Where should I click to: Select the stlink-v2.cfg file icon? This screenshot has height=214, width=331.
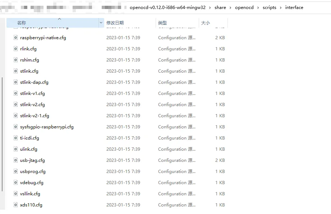click(16, 105)
